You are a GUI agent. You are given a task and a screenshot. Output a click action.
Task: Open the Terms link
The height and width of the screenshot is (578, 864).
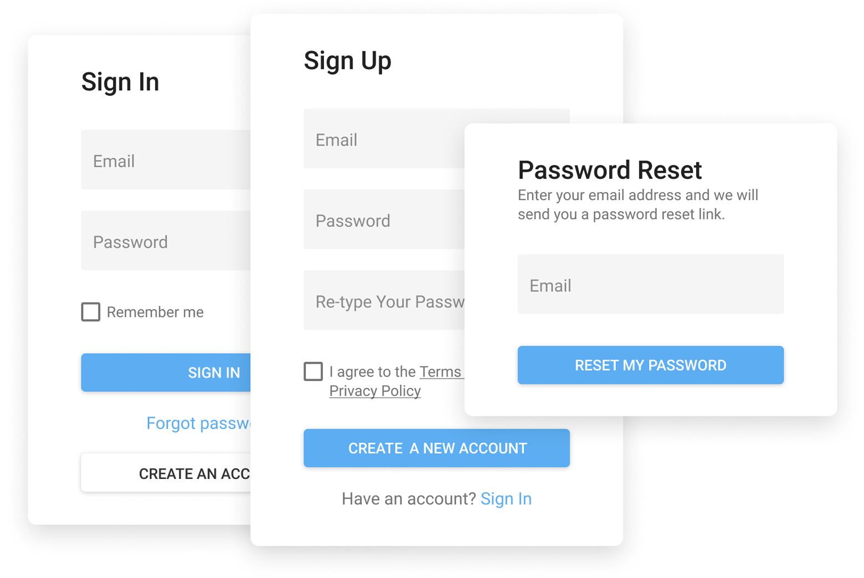click(x=441, y=371)
